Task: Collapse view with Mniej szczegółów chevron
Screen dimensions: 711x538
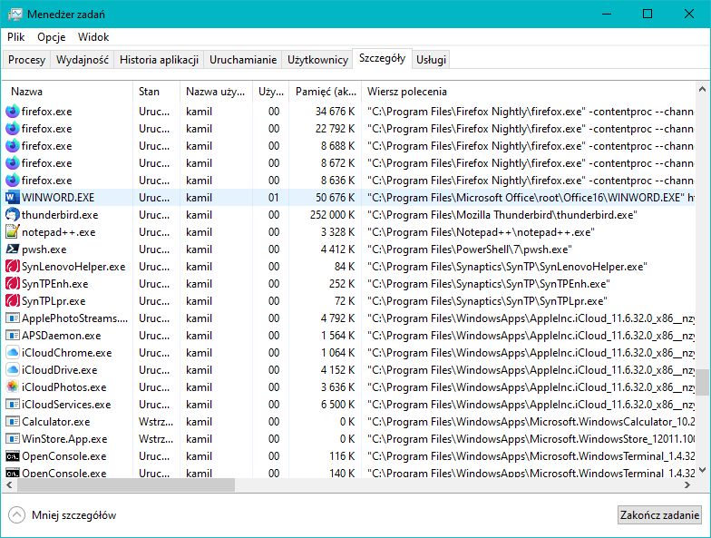Action: point(16,514)
